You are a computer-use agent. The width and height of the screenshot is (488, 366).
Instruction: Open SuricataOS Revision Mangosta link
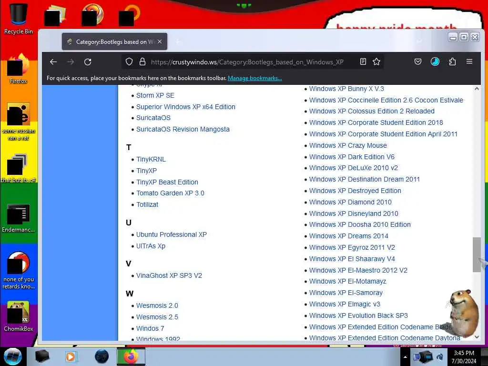click(x=183, y=129)
